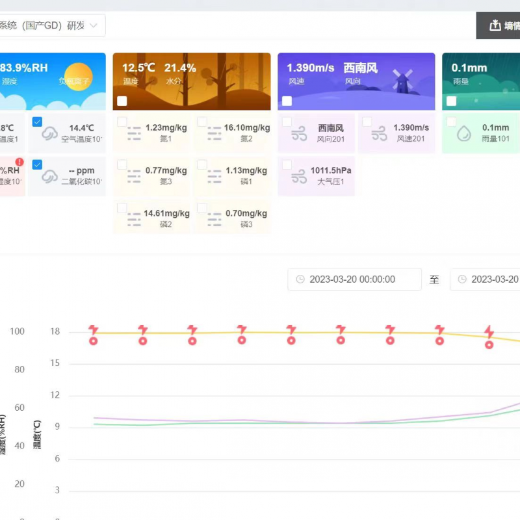Click the cloud icon in the 二氧化碳10 tile
Image resolution: width=520 pixels, height=520 pixels.
tap(50, 176)
